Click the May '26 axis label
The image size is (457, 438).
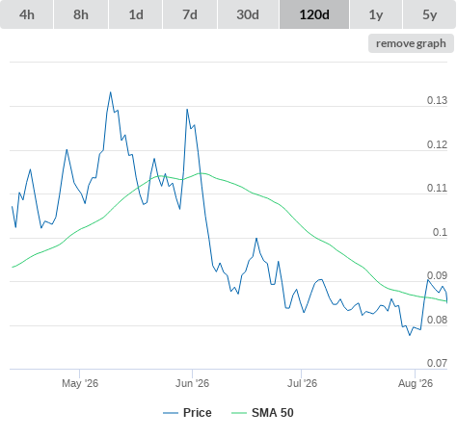(80, 383)
